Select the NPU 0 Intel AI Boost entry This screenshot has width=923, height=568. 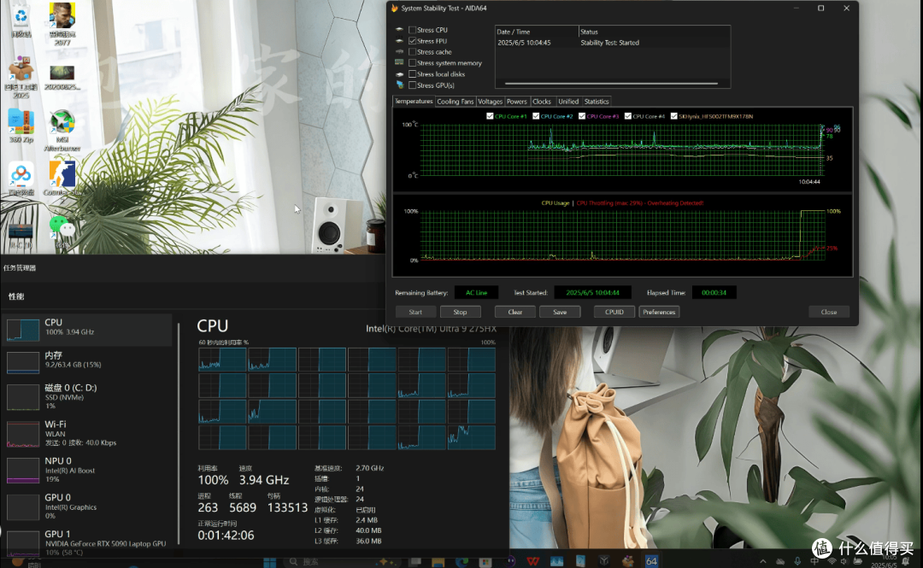(88, 471)
